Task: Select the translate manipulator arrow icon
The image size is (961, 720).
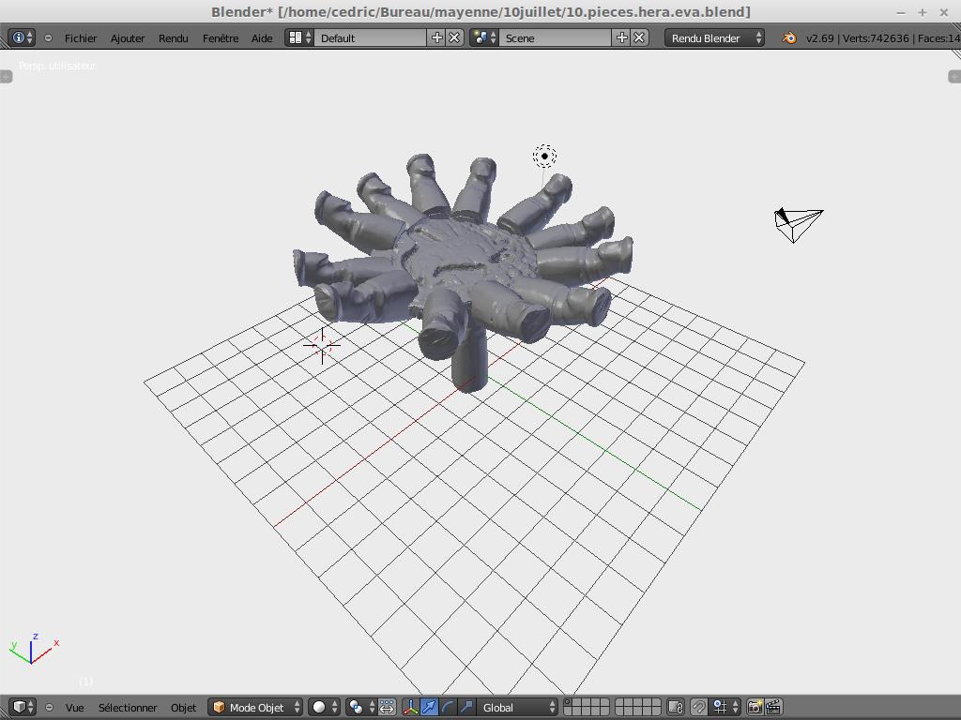Action: tap(429, 707)
